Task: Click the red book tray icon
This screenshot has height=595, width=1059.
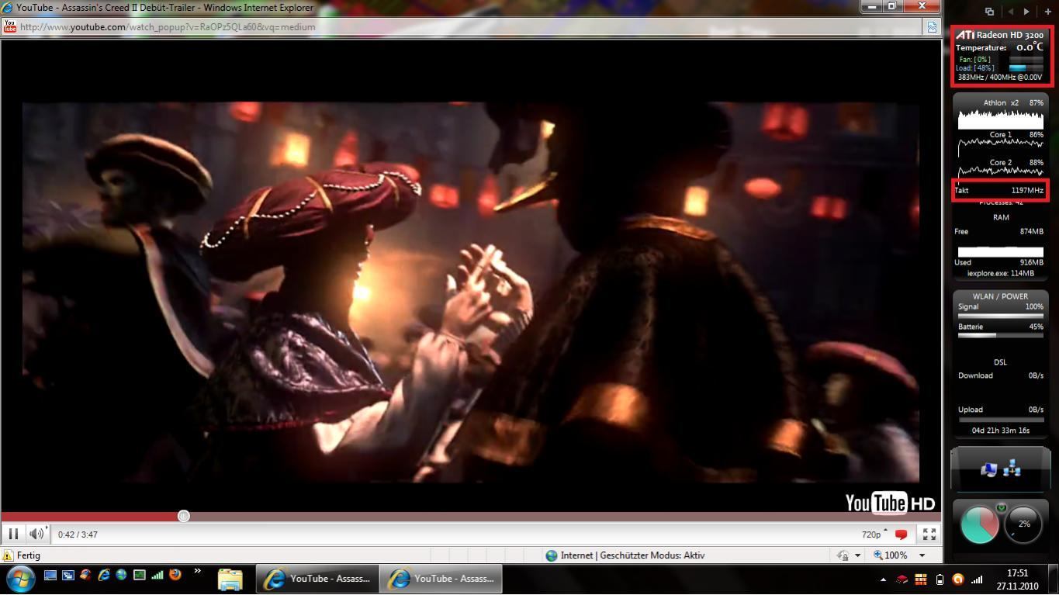Action: tap(902, 579)
